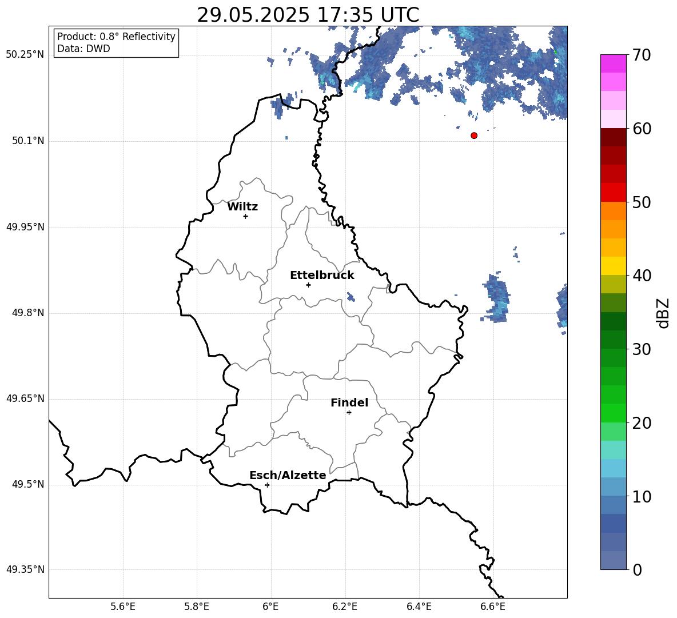Image resolution: width=677 pixels, height=618 pixels.
Task: Click the radar echo cell east of Luxembourg near 49.8°N
Action: point(496,298)
